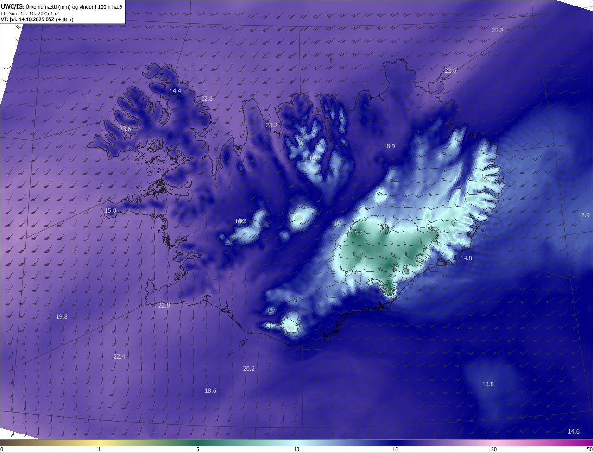Click the color scale tick label 5
Screen dimensions: 593x453
198,449
